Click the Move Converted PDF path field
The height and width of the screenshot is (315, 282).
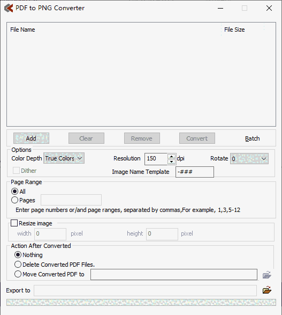pyautogui.click(x=174, y=274)
